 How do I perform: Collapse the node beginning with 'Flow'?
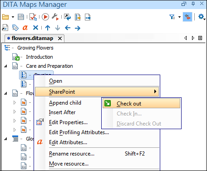[5, 93]
